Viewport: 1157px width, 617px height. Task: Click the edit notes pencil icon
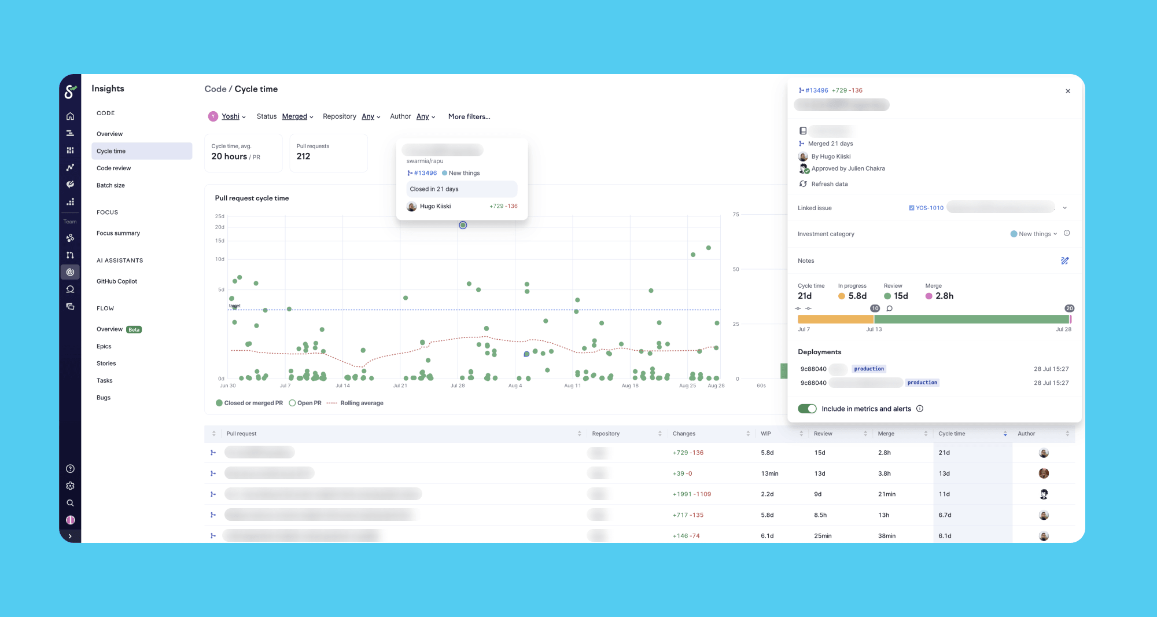click(x=1064, y=261)
